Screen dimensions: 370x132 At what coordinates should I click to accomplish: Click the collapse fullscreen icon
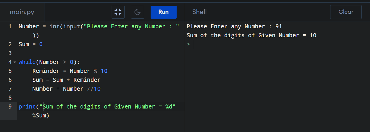point(118,12)
